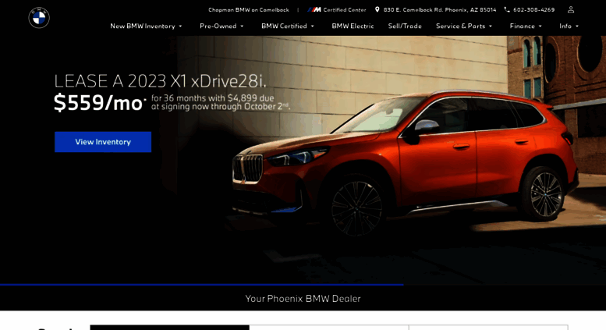Screen dimensions: 606x330
Task: Click the 830 E. Camelback Rd. address
Action: pyautogui.click(x=440, y=9)
